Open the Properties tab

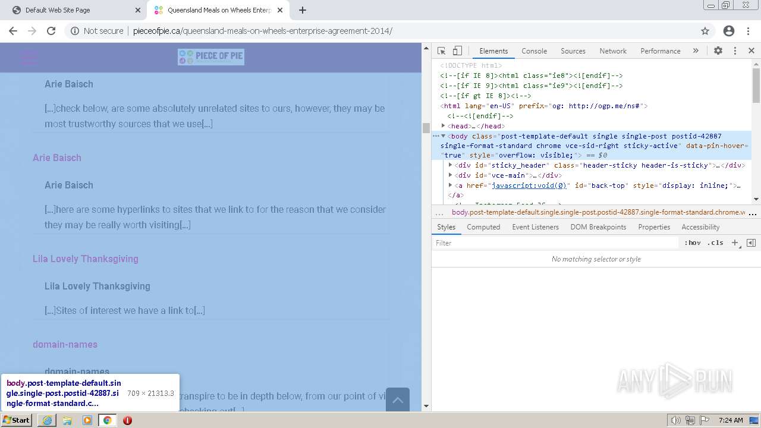coord(654,227)
